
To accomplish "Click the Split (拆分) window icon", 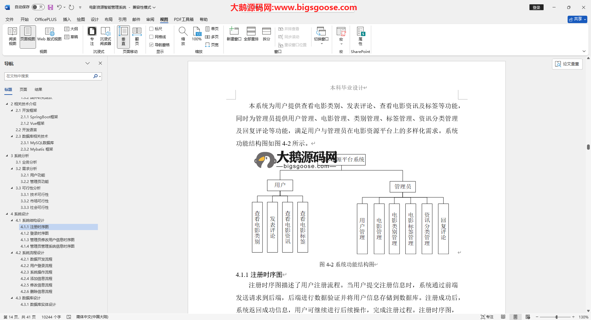I will tap(266, 34).
